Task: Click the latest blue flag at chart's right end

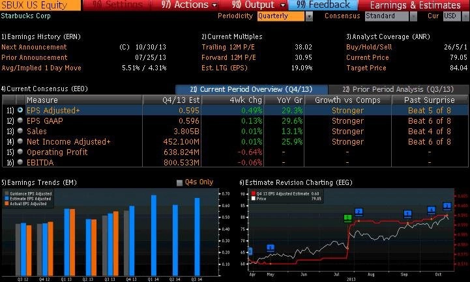Action: pos(447,206)
